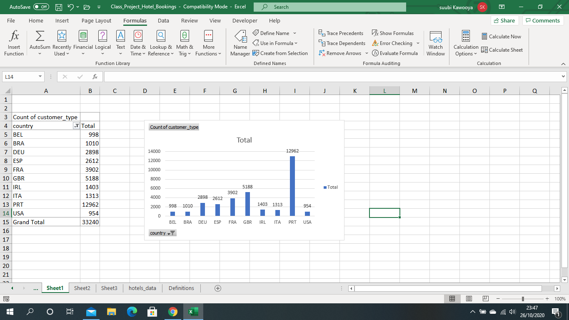Image resolution: width=569 pixels, height=320 pixels.
Task: Switch to the Home tab
Action: (x=36, y=21)
